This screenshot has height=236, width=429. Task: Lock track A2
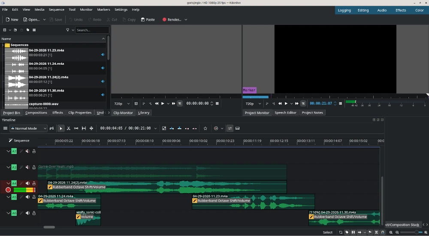(34, 151)
